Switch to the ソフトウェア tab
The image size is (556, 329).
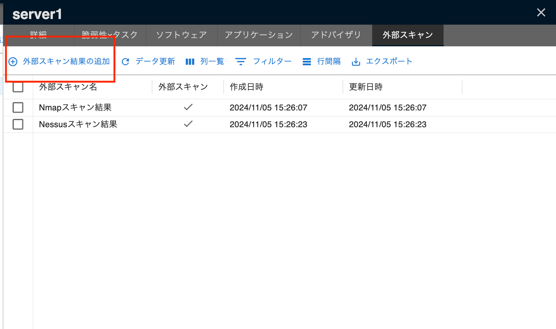[x=181, y=35]
